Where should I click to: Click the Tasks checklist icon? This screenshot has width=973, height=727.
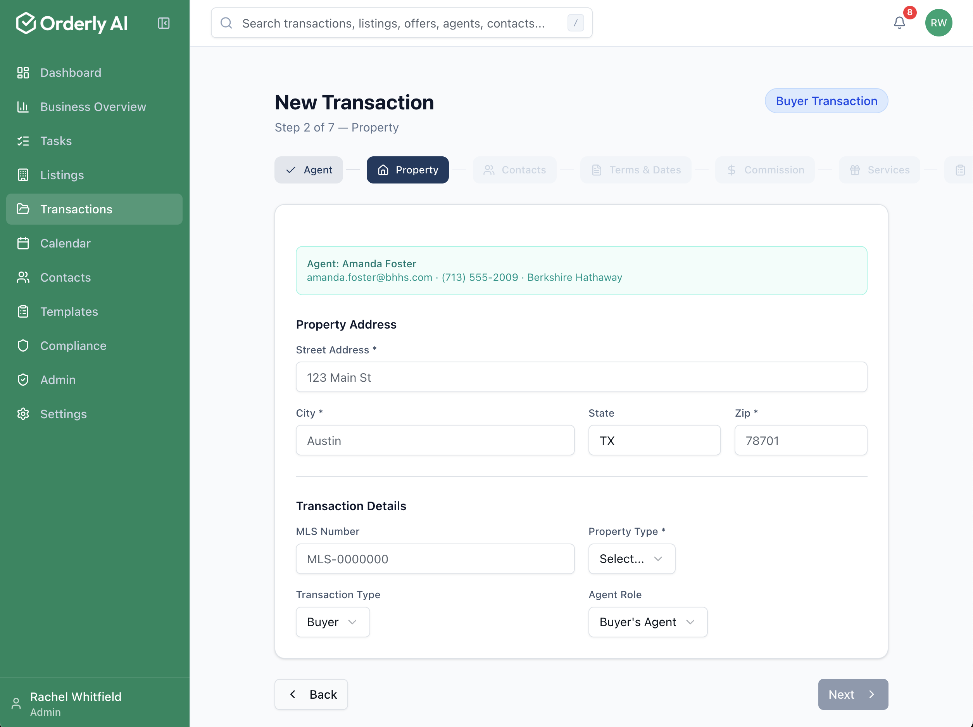[x=23, y=141]
